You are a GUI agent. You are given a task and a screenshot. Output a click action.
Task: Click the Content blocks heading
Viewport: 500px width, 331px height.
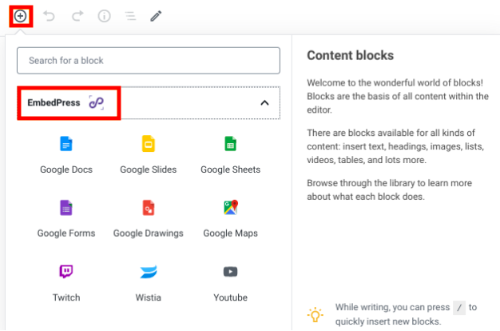(350, 55)
